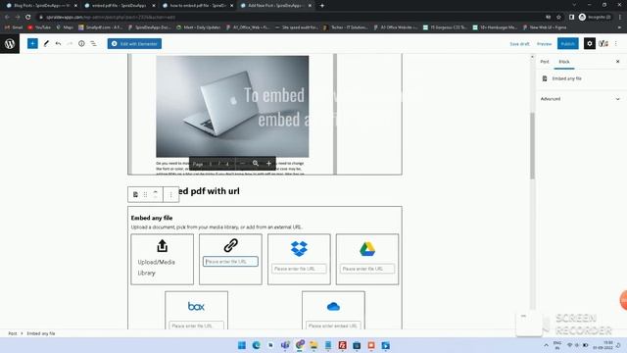Click the Post breadcrumb in footer
627x353 pixels.
[x=13, y=333]
